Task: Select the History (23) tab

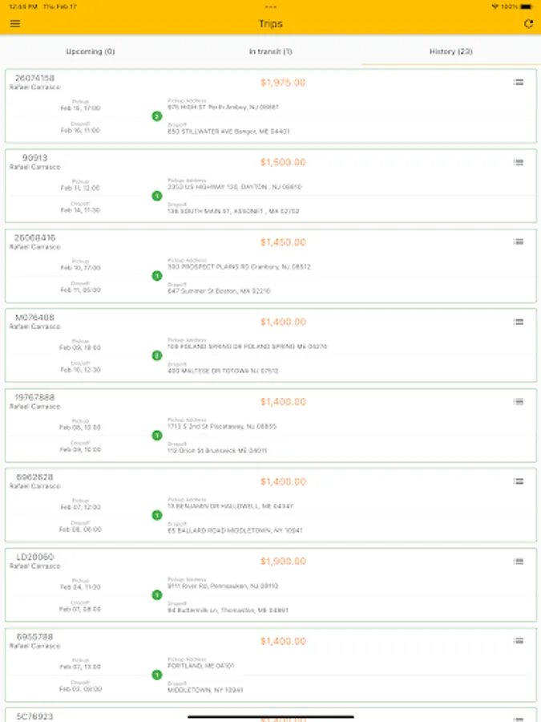Action: pyautogui.click(x=450, y=51)
